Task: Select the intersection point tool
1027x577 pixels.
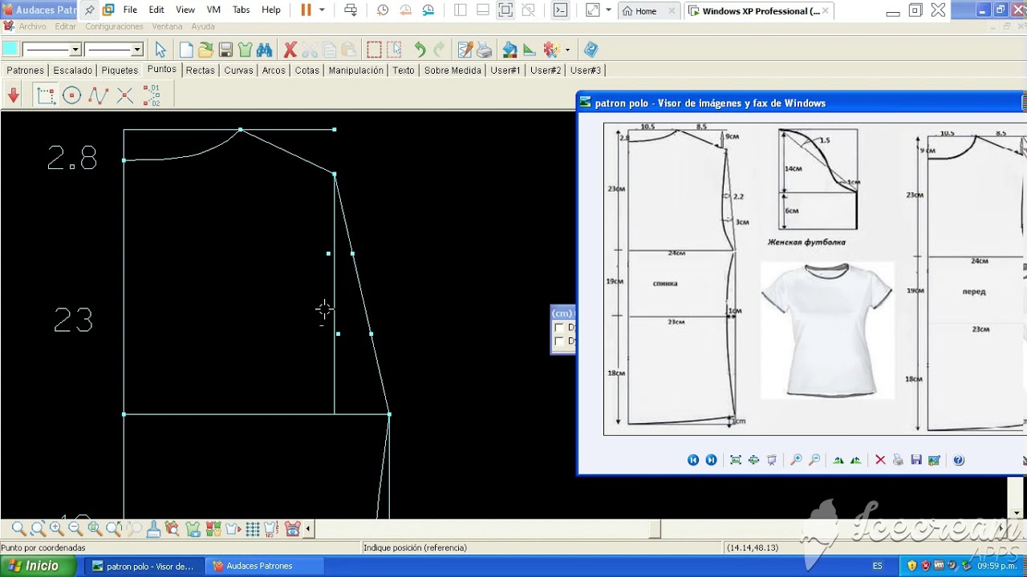Action: (125, 96)
